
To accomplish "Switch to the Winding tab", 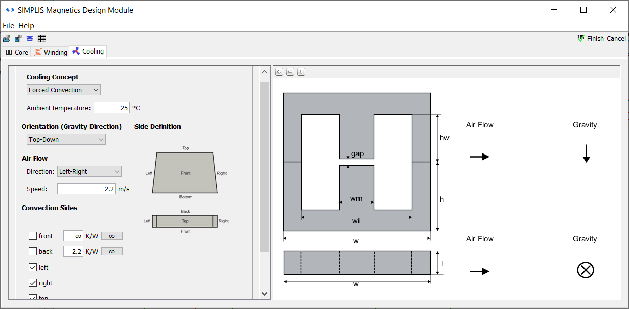I will point(51,52).
